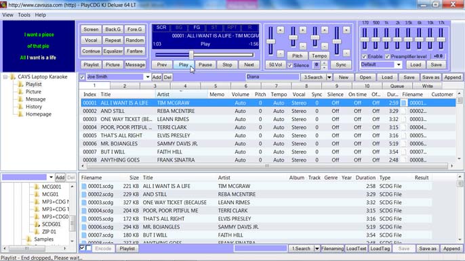Open the Tools menu
This screenshot has width=465, height=261.
[x=24, y=15]
